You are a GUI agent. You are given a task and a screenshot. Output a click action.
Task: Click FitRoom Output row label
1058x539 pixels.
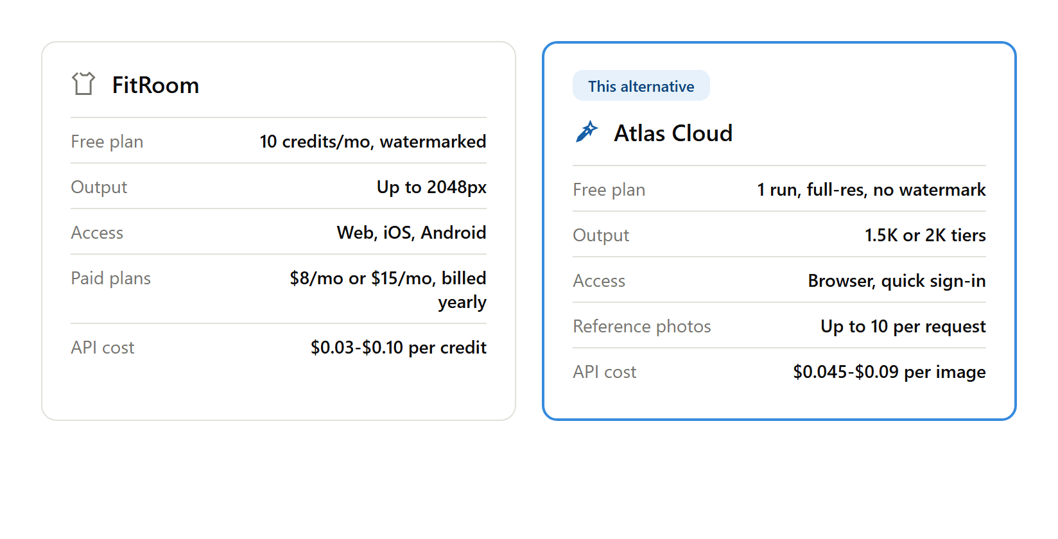(99, 187)
